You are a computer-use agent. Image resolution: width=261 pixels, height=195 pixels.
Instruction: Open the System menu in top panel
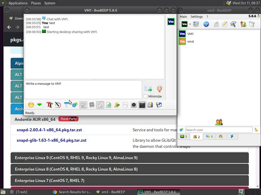click(x=50, y=3)
